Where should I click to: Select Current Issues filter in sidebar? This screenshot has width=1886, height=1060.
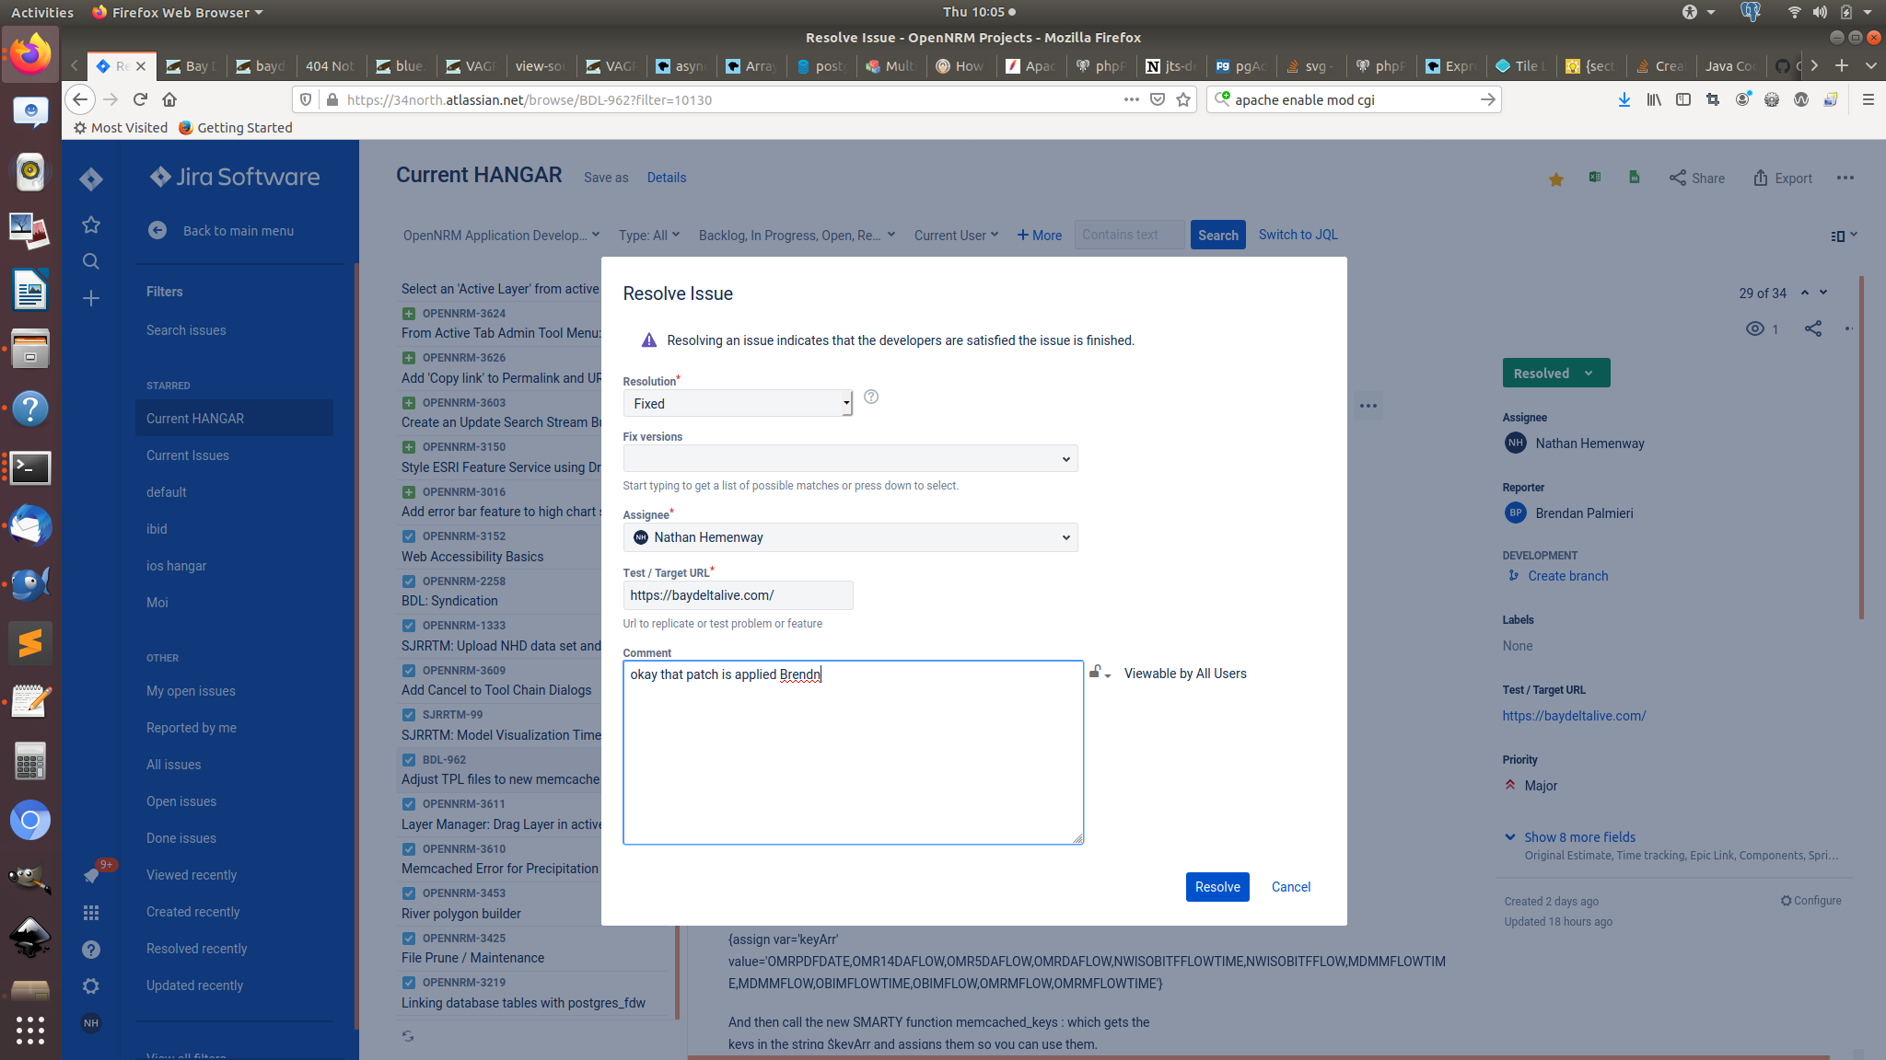[x=187, y=455]
